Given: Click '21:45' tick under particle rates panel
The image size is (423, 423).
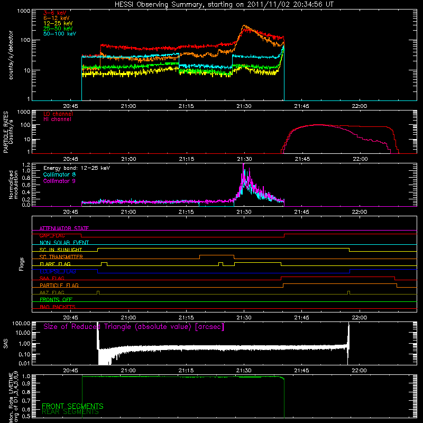Looking at the screenshot, I should pyautogui.click(x=302, y=159).
